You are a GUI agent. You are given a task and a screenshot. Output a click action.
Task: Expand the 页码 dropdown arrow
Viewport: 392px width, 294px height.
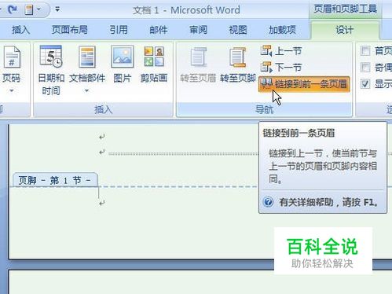pyautogui.click(x=12, y=91)
